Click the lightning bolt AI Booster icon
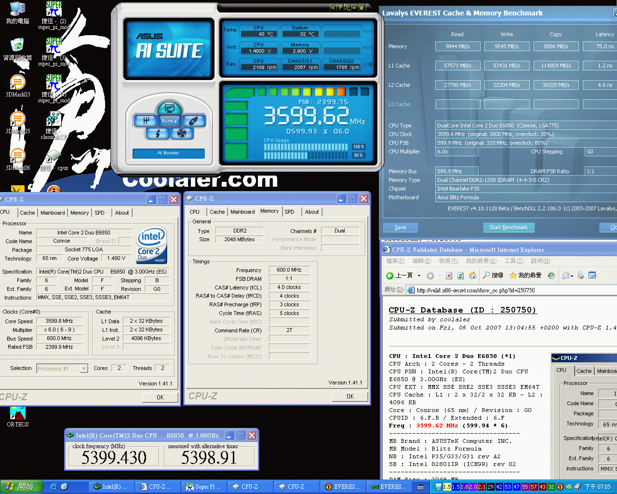This screenshot has height=494, width=617. (158, 133)
